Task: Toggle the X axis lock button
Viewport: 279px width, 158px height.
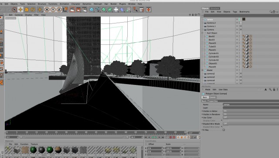Action: (x=47, y=10)
